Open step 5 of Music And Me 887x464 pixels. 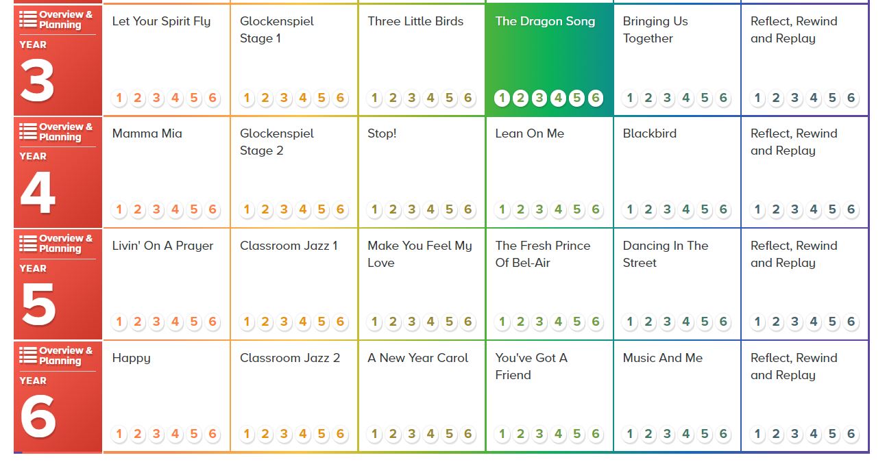(705, 434)
